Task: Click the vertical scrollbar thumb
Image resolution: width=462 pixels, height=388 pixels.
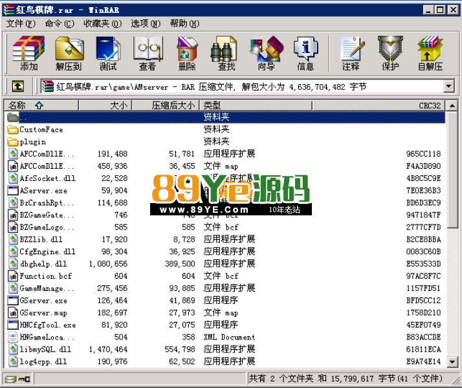Action: (452, 169)
